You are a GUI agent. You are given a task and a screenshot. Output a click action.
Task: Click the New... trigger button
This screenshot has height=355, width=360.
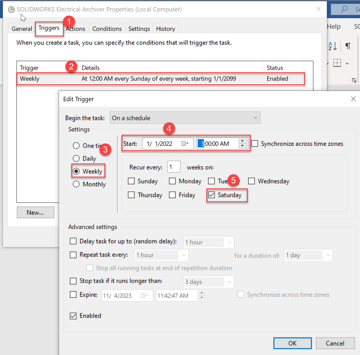click(x=35, y=212)
